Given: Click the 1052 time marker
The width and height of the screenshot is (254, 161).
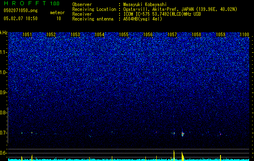Looking at the screenshot, I should click(51, 35).
